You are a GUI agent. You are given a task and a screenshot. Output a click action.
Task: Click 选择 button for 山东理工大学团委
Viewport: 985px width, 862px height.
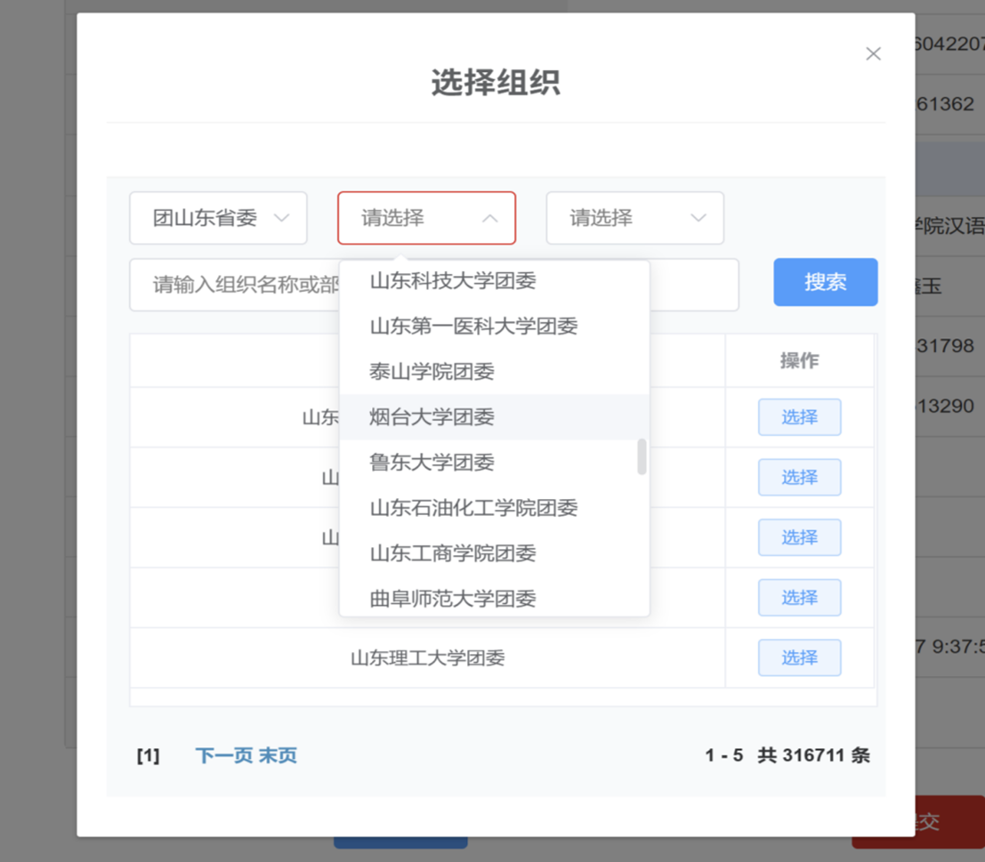[x=799, y=657]
